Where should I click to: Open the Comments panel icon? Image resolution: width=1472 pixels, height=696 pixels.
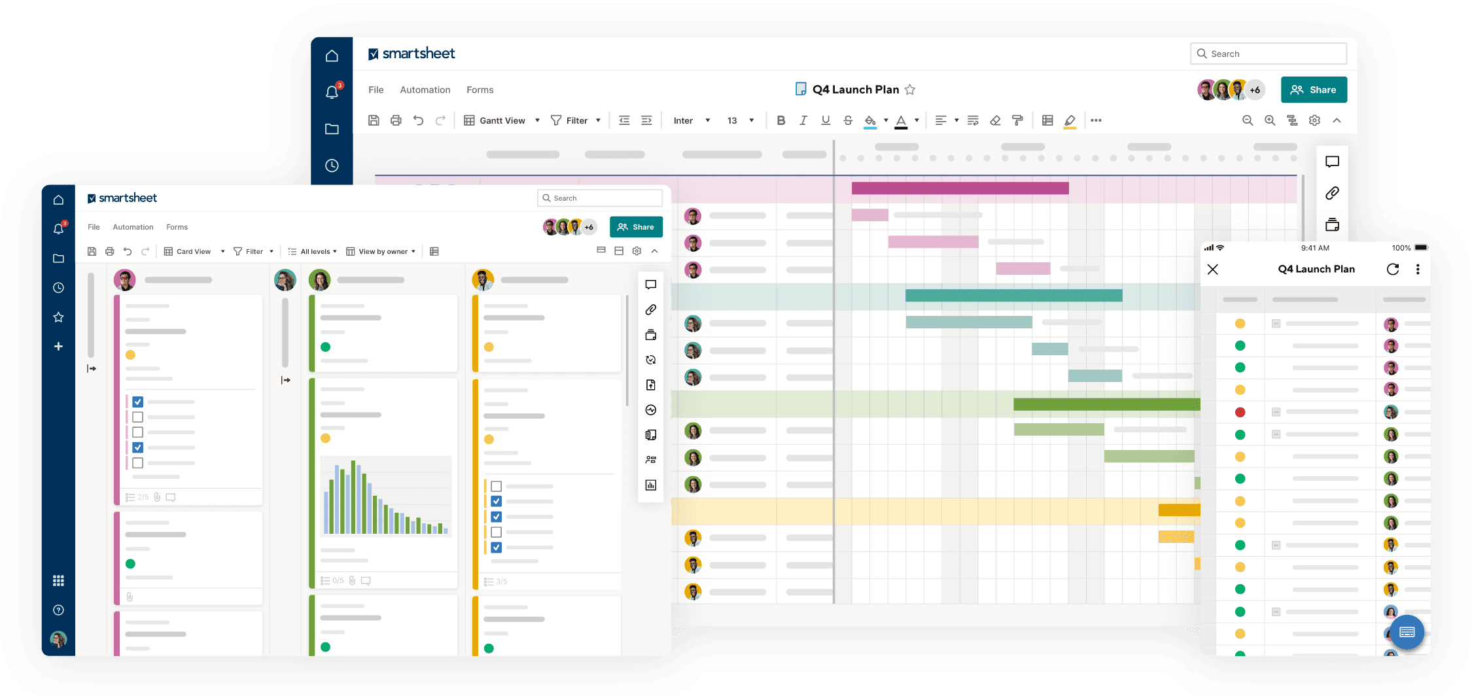tap(1332, 162)
